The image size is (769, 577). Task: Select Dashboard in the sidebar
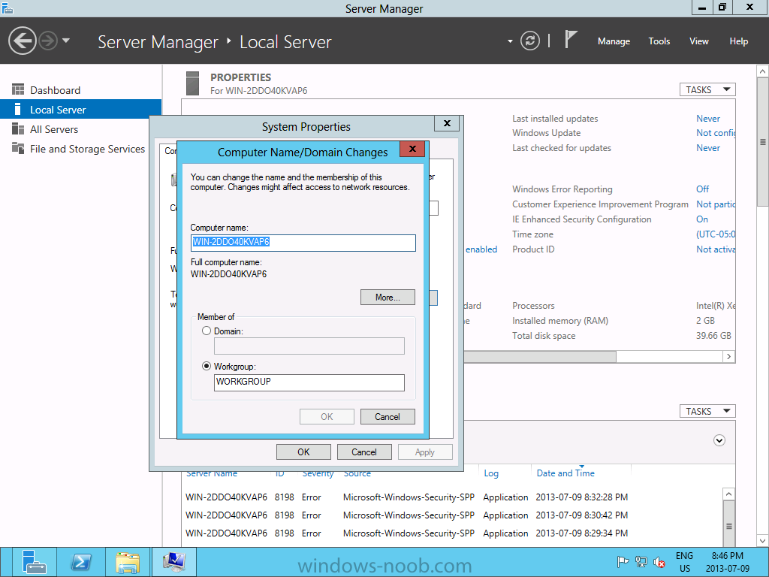pos(81,90)
